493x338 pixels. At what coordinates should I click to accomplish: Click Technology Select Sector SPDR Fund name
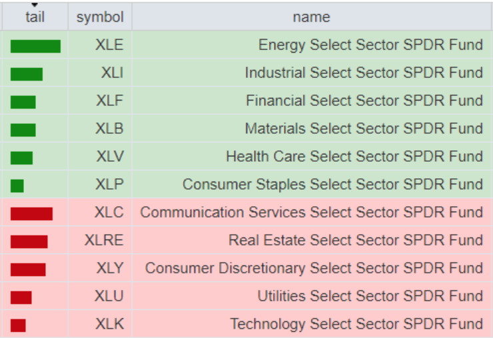[x=356, y=324]
